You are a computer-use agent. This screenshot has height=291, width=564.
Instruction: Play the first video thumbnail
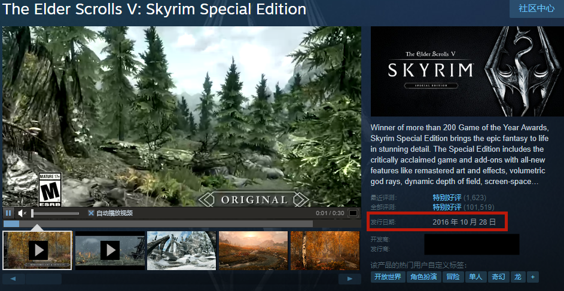click(x=38, y=250)
